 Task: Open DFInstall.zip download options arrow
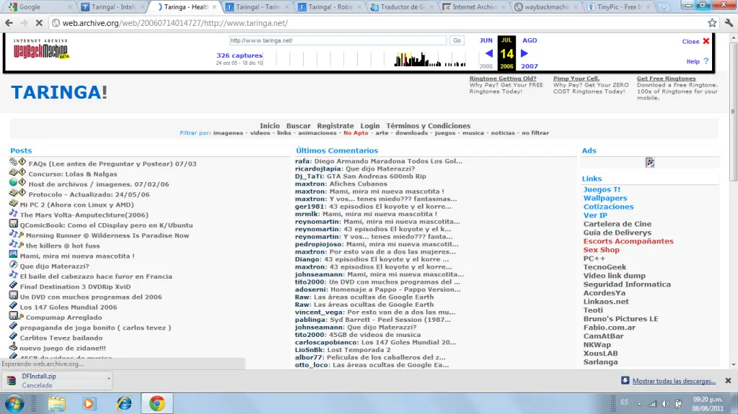click(x=108, y=379)
